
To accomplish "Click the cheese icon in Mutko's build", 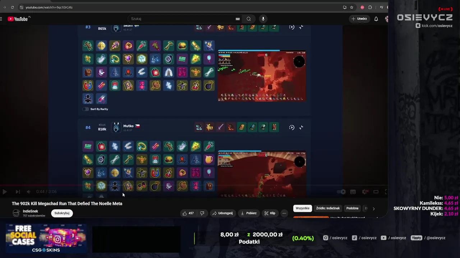I will point(195,146).
